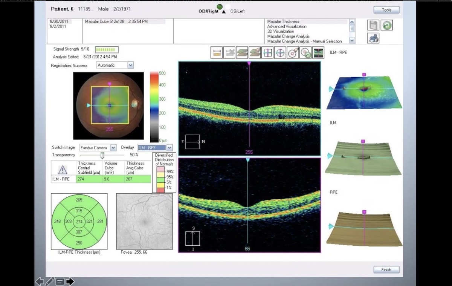Select the ILM surface layer icon
The height and width of the screenshot is (286, 452).
click(x=242, y=52)
